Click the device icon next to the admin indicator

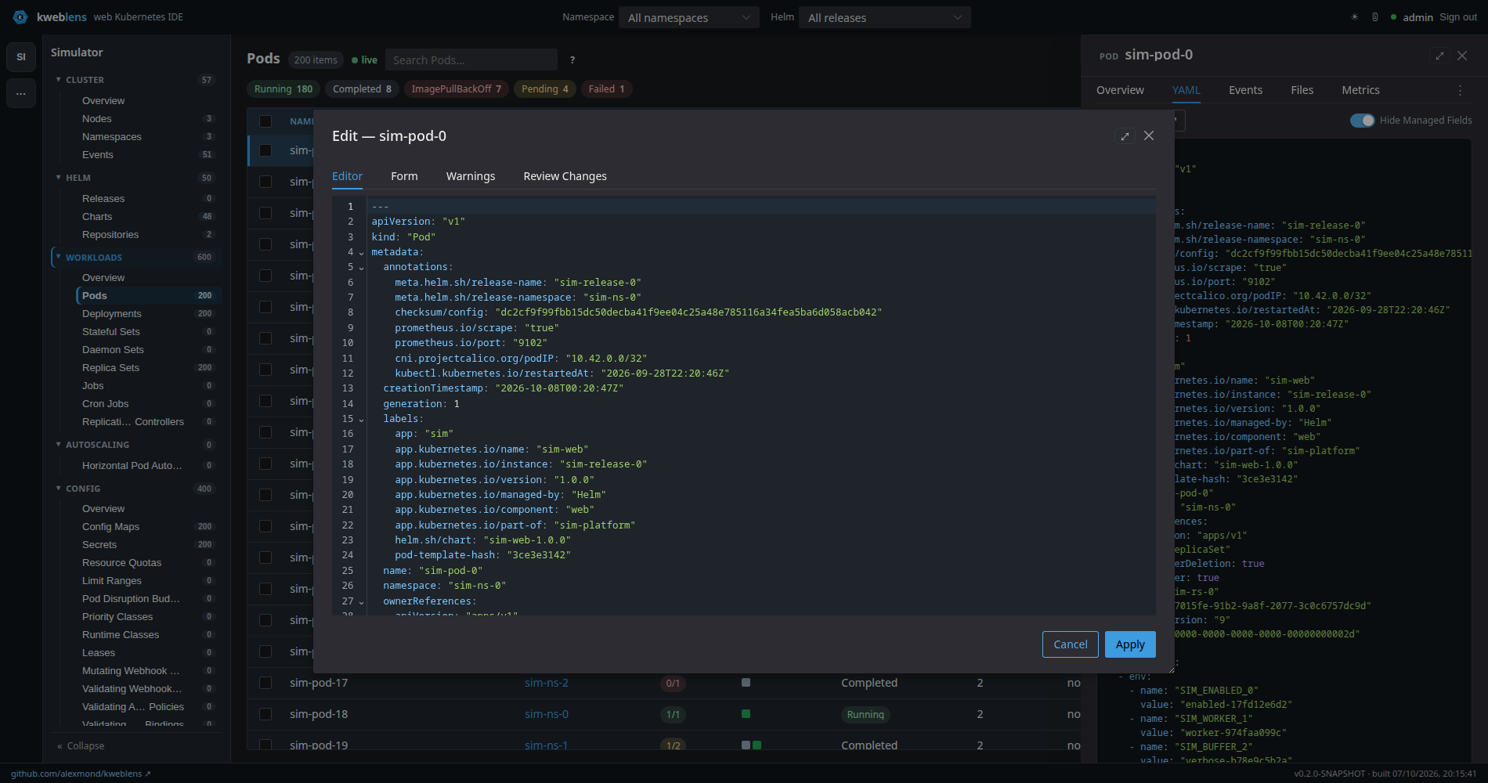1375,17
